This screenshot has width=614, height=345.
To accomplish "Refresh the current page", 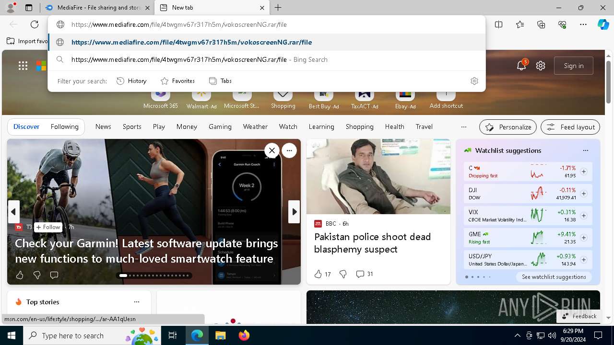I will click(35, 24).
